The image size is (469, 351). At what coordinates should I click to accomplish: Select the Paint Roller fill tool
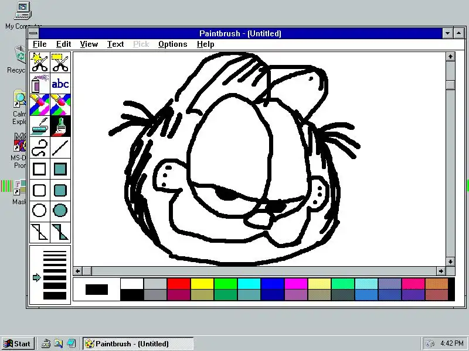tap(40, 126)
